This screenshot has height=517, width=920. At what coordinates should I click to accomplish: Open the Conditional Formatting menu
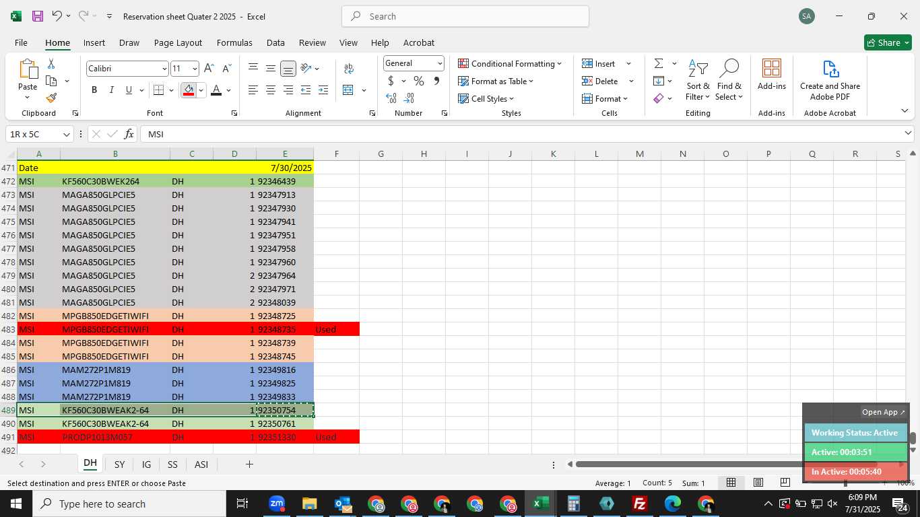tap(510, 63)
